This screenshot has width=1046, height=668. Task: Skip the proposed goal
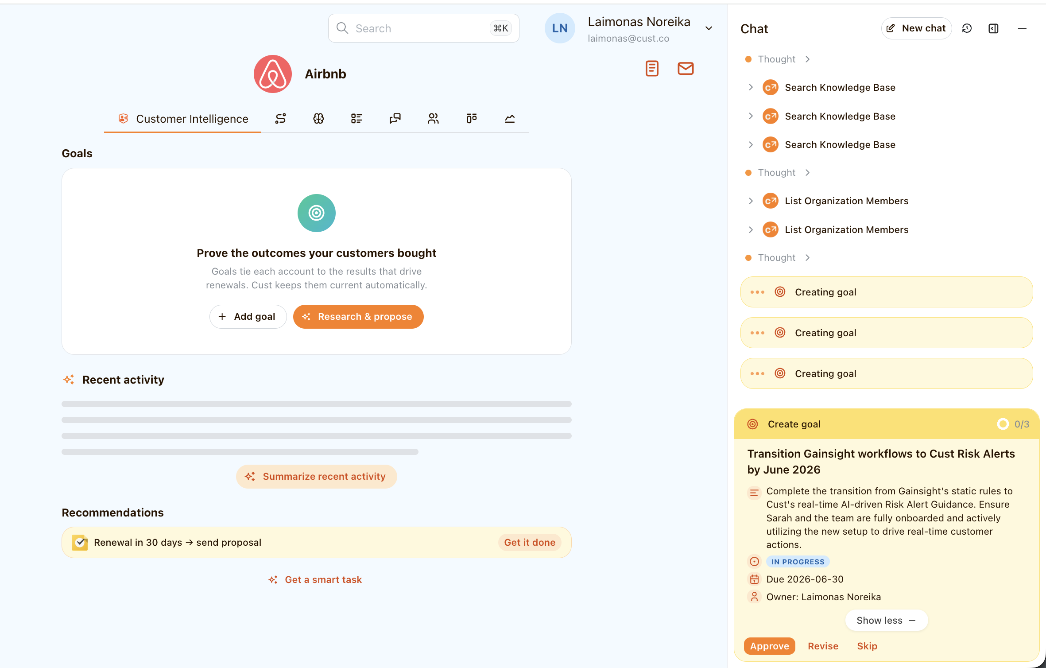(x=867, y=646)
